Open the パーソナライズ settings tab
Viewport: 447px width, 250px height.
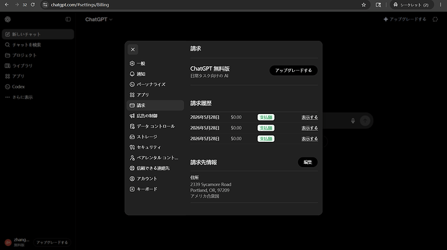click(155, 84)
